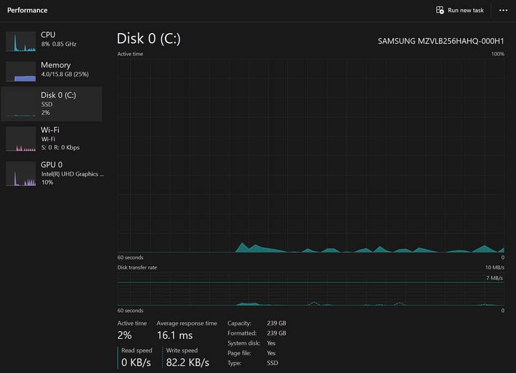Image resolution: width=516 pixels, height=373 pixels.
Task: Open the three-dot more options menu
Action: tap(503, 11)
